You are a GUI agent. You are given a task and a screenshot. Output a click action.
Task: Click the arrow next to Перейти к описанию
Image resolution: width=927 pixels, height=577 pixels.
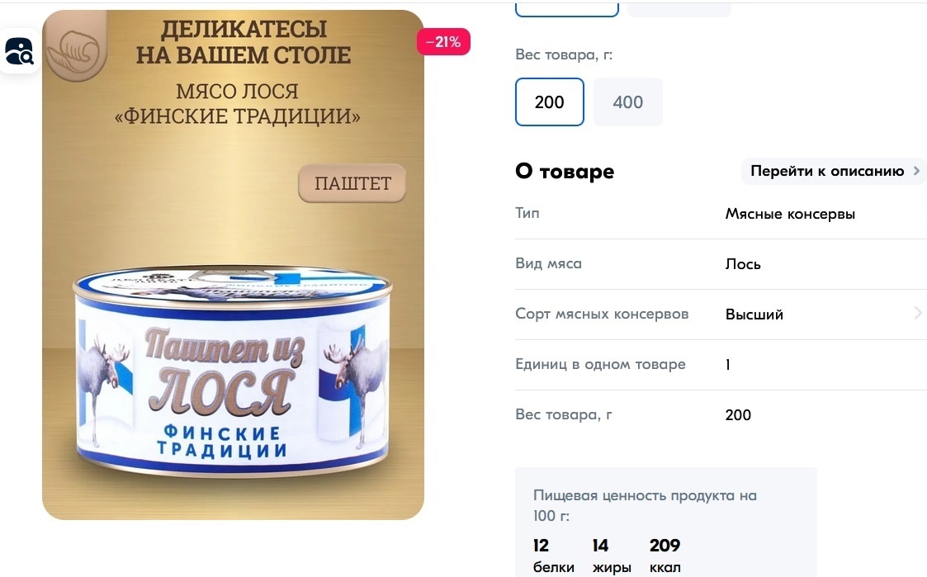coord(916,171)
